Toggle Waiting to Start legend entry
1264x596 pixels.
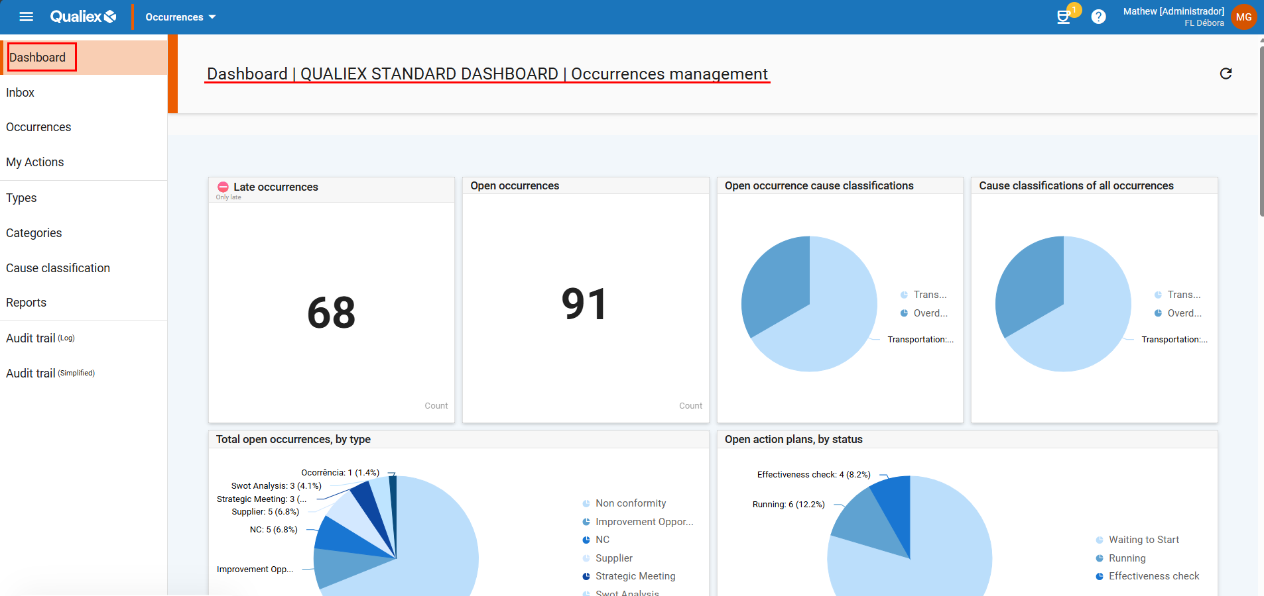point(1143,540)
